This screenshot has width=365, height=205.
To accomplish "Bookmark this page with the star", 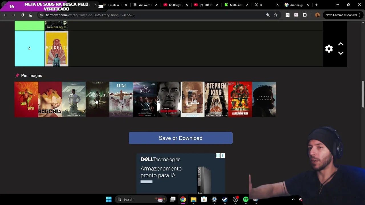I will [x=275, y=15].
